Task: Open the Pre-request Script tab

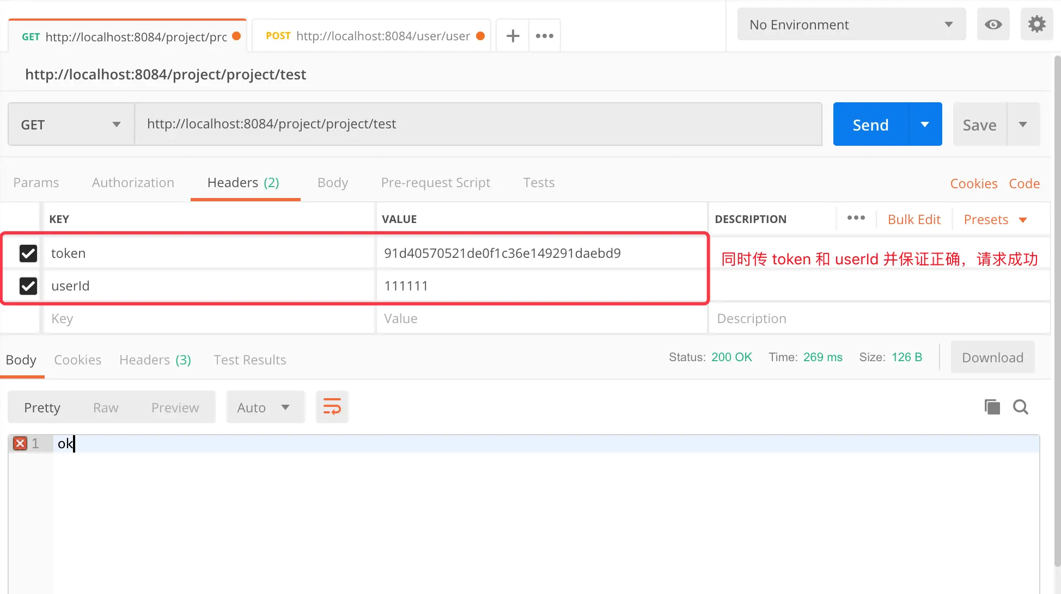Action: click(436, 183)
